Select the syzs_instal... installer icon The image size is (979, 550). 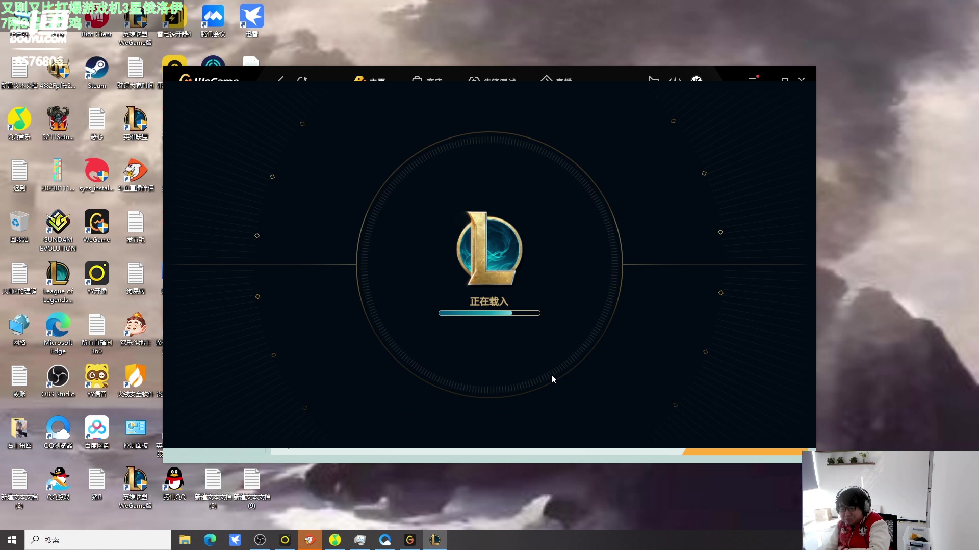96,175
